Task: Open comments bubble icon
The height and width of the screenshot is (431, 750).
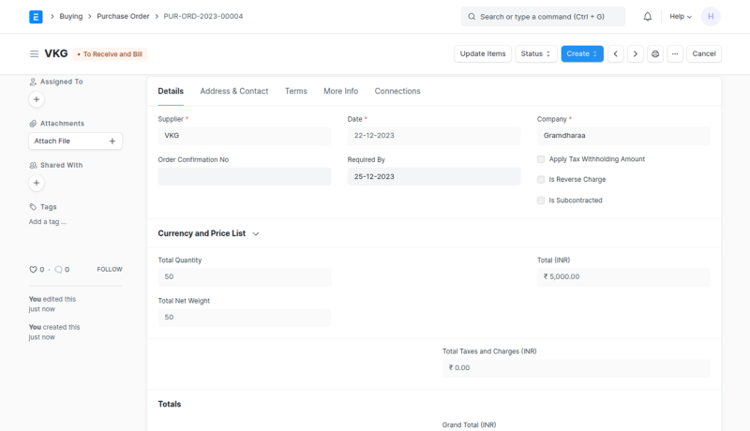Action: point(58,270)
